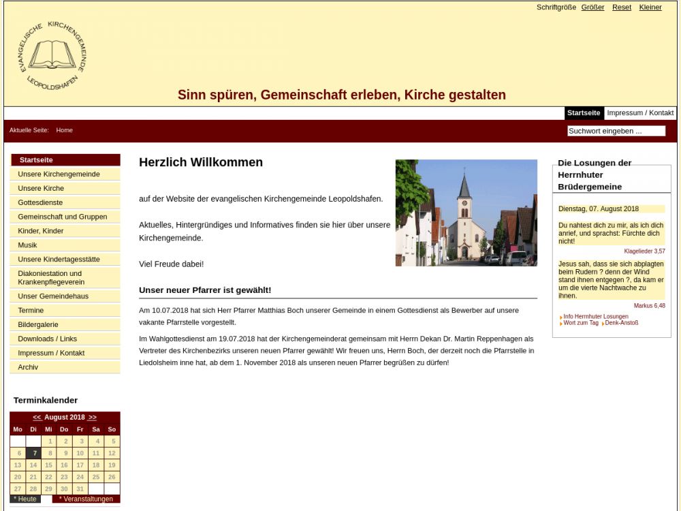Follow the Wort zum Tag link
Screen dimensions: 681x511
point(581,323)
